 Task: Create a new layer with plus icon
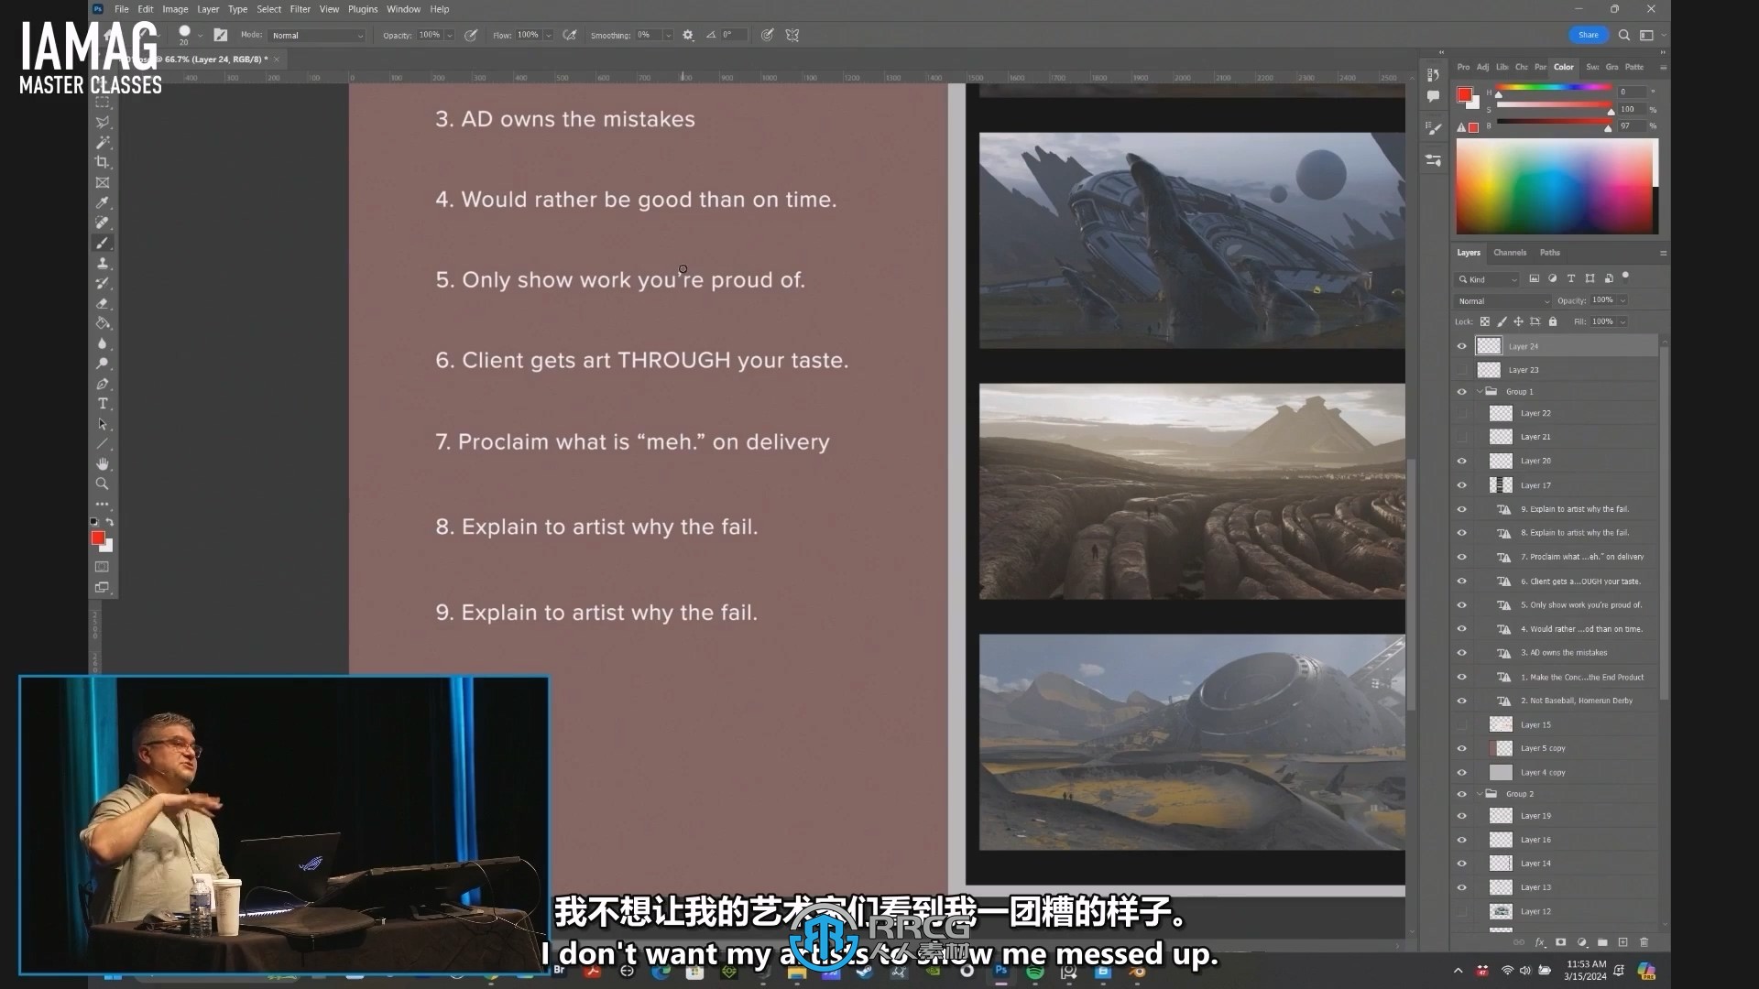click(x=1622, y=941)
